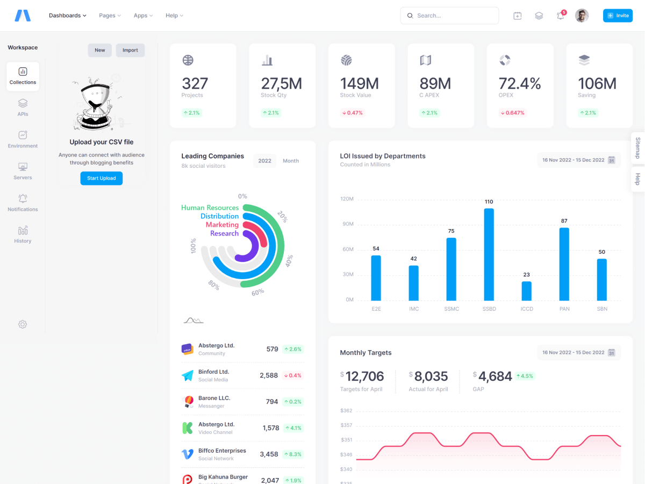This screenshot has height=484, width=645.
Task: Open the Servers sidebar icon
Action: coord(23,171)
